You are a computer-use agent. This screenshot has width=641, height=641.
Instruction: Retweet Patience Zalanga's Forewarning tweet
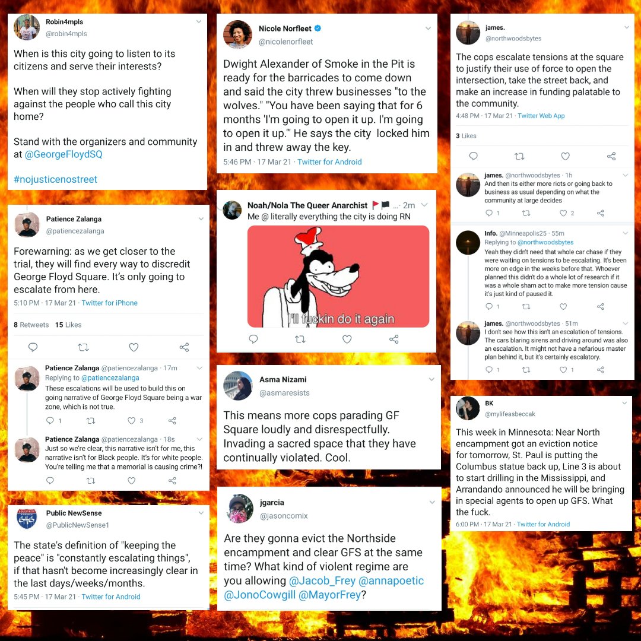click(84, 347)
